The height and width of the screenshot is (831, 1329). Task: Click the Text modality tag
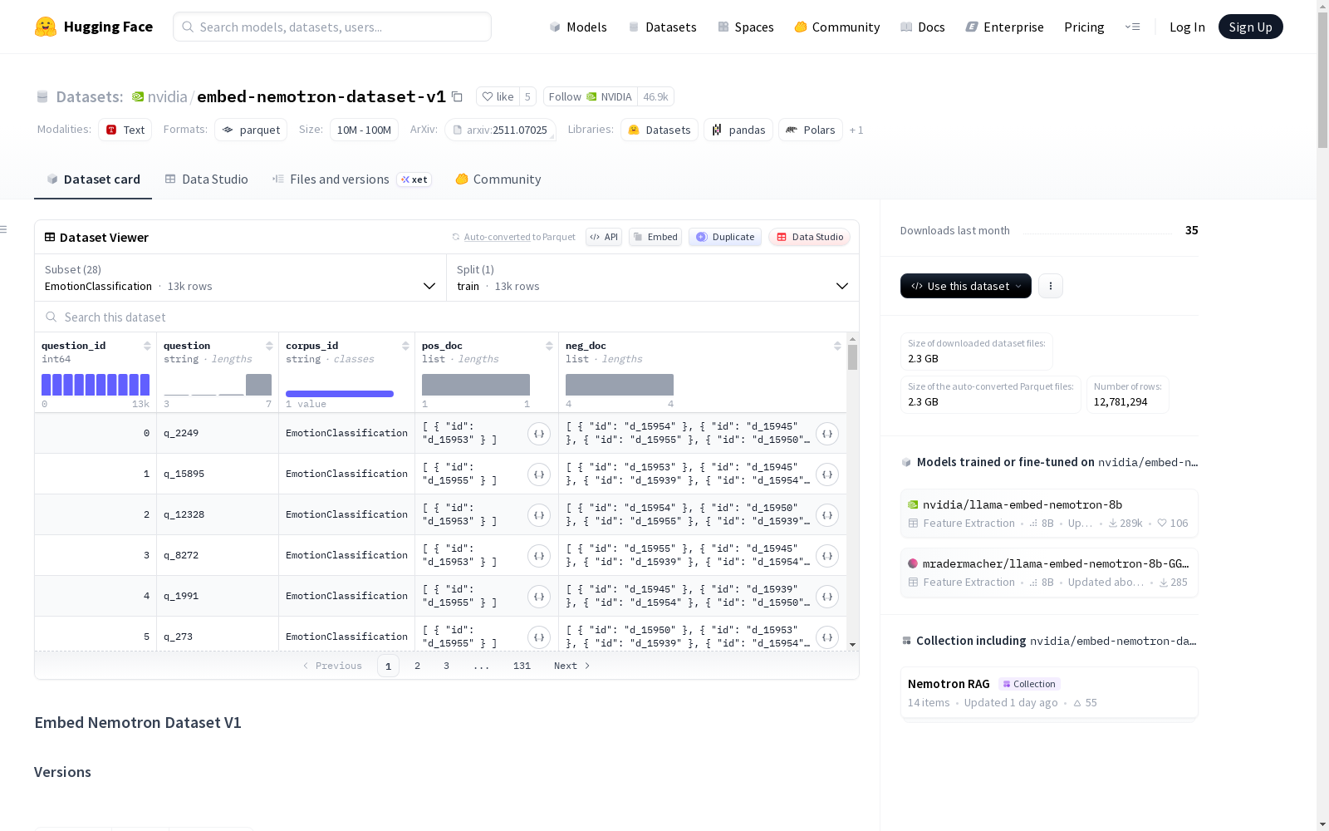[125, 130]
